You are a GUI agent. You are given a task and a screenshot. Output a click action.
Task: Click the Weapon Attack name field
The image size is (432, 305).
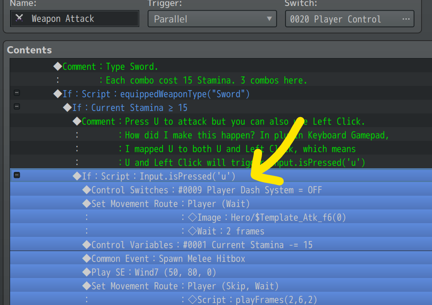tap(75, 19)
